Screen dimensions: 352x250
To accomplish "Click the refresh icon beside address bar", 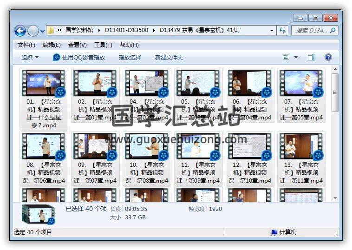I will (282, 31).
